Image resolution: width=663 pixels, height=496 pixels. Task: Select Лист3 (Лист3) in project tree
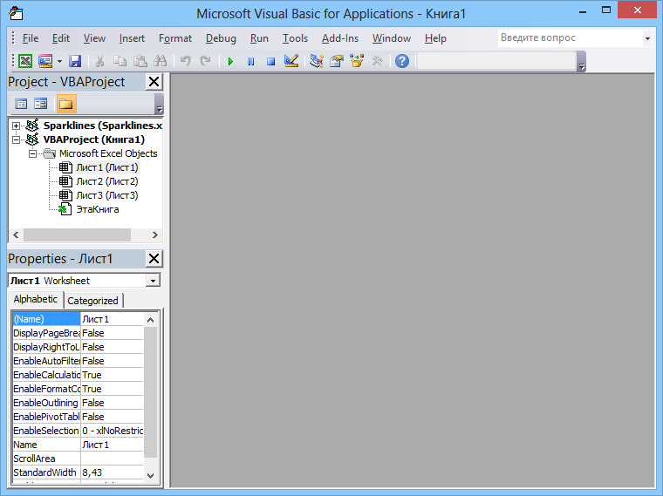(107, 195)
